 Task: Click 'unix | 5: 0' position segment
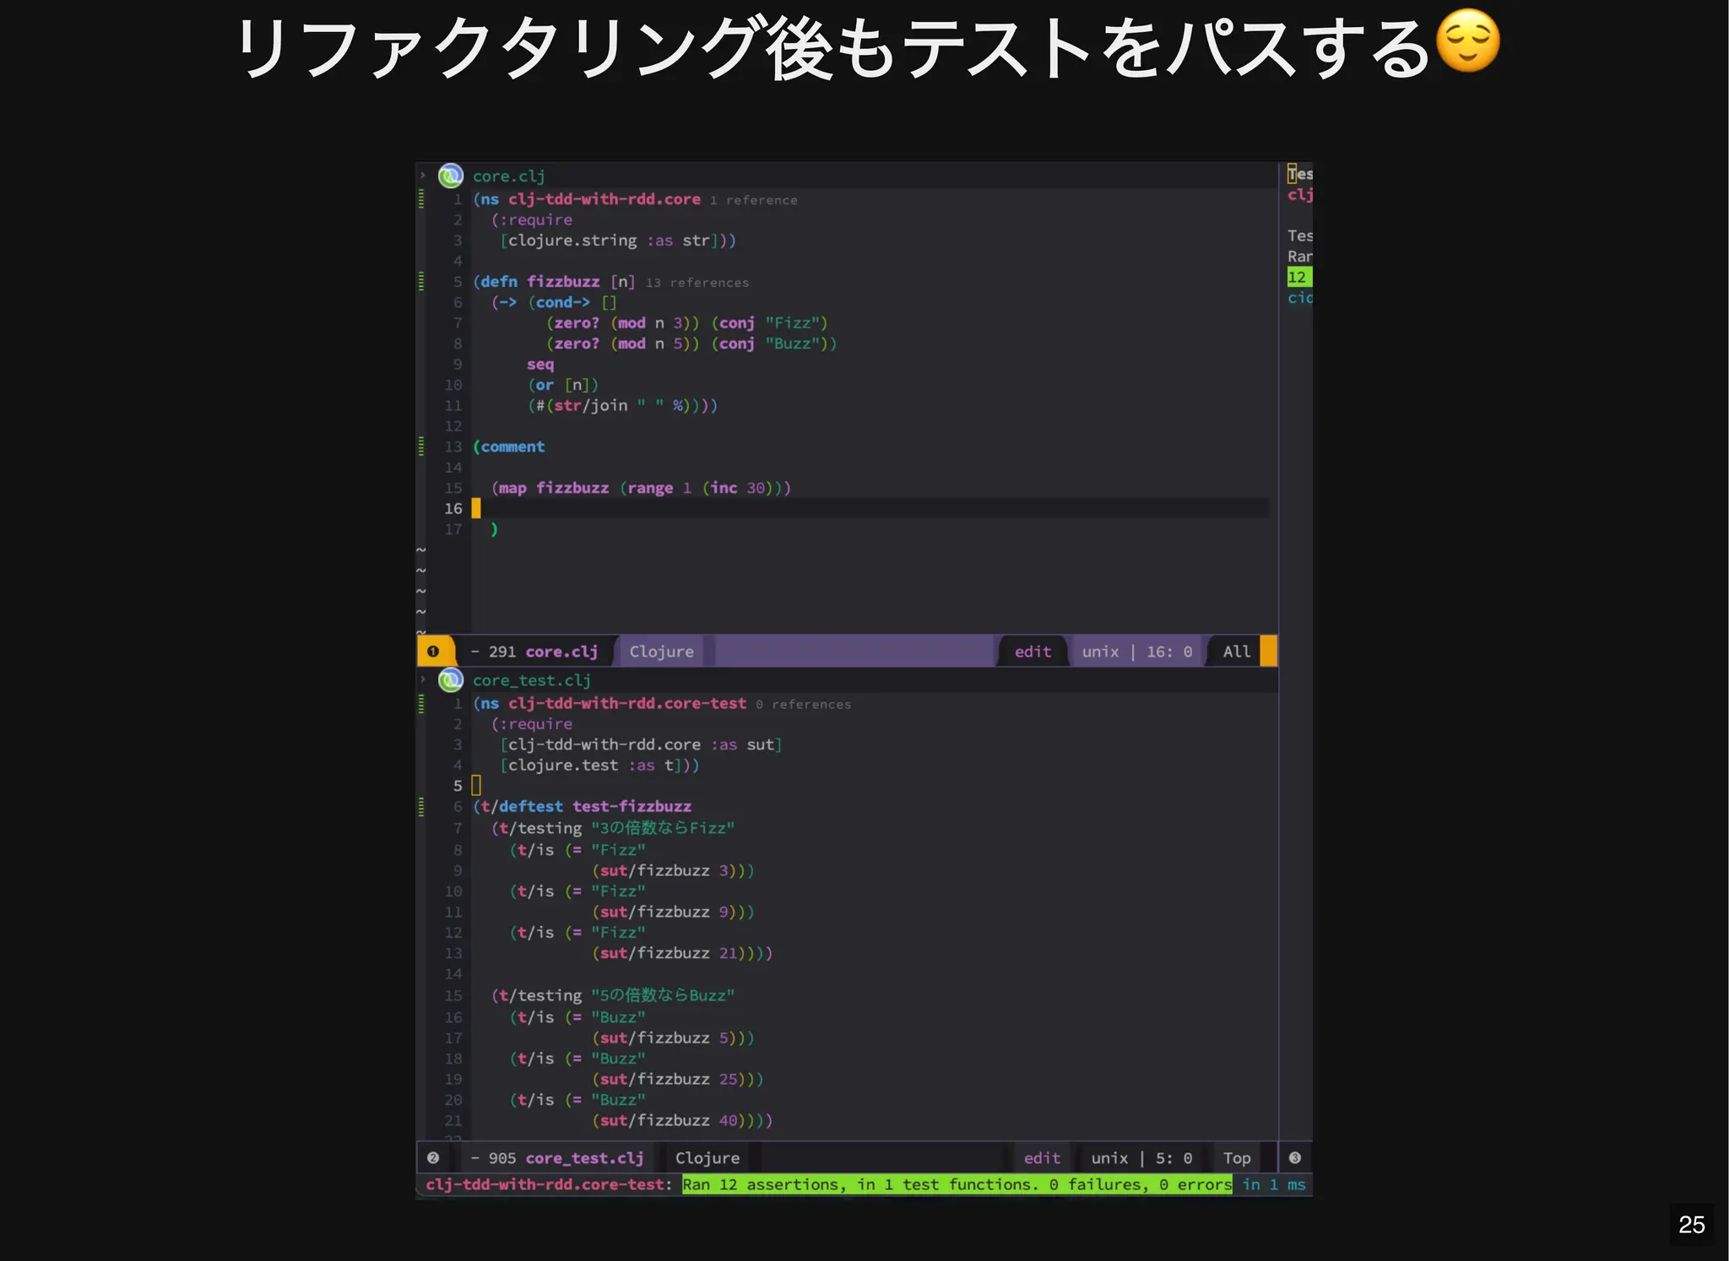coord(1141,1158)
